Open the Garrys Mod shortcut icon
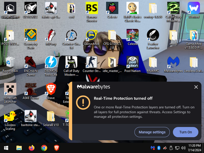 (92, 38)
